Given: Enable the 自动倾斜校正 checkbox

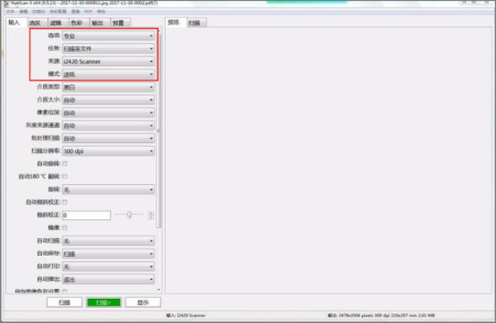Looking at the screenshot, I should pyautogui.click(x=64, y=202).
